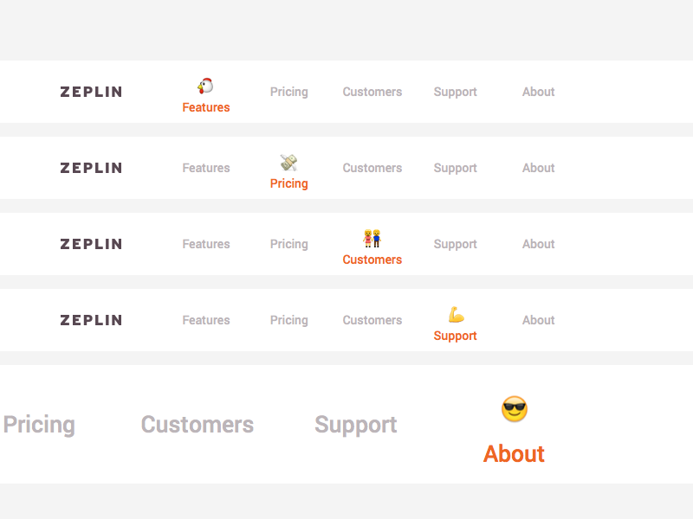Open the large orange About link
This screenshot has height=519, width=693.
pyautogui.click(x=513, y=453)
